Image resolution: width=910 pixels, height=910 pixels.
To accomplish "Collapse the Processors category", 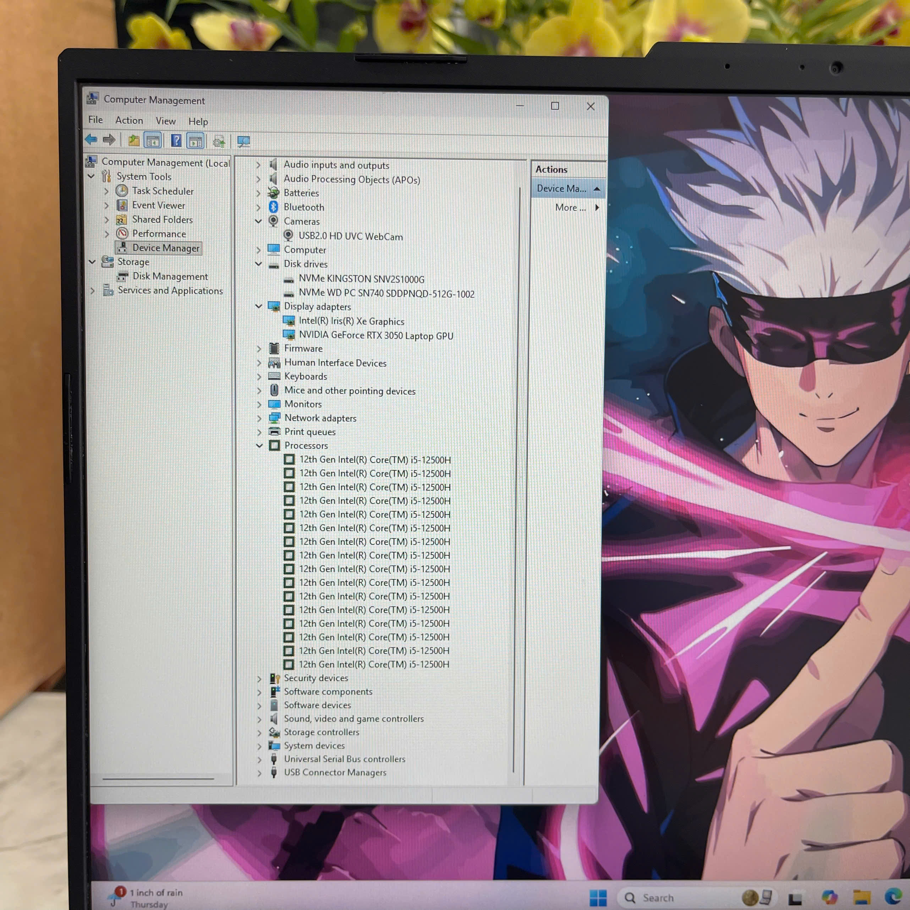I will [x=259, y=445].
